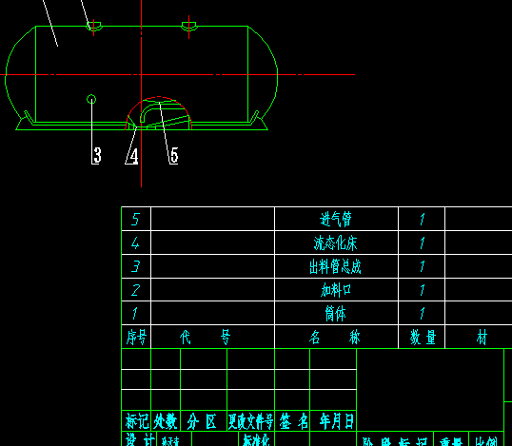
Task: Select balloon number 3 under the drawing
Action: 97,155
